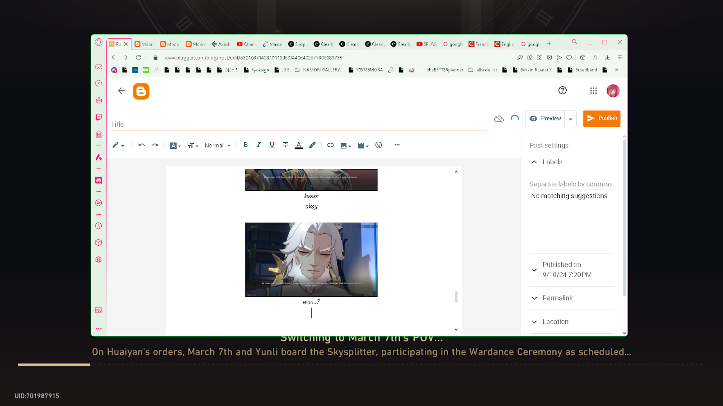Open the font size dropdown

193,145
